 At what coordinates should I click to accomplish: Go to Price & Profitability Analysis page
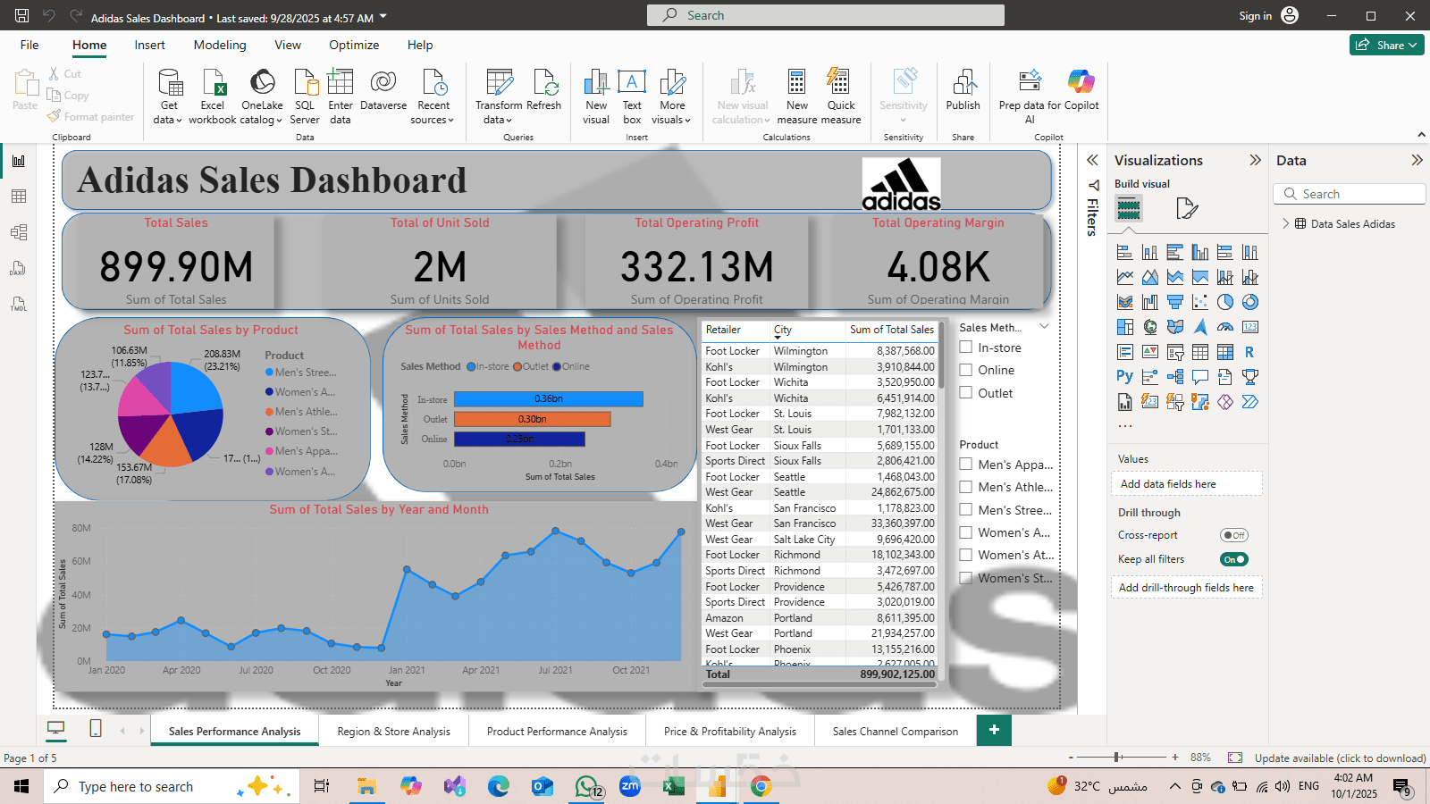tap(730, 731)
